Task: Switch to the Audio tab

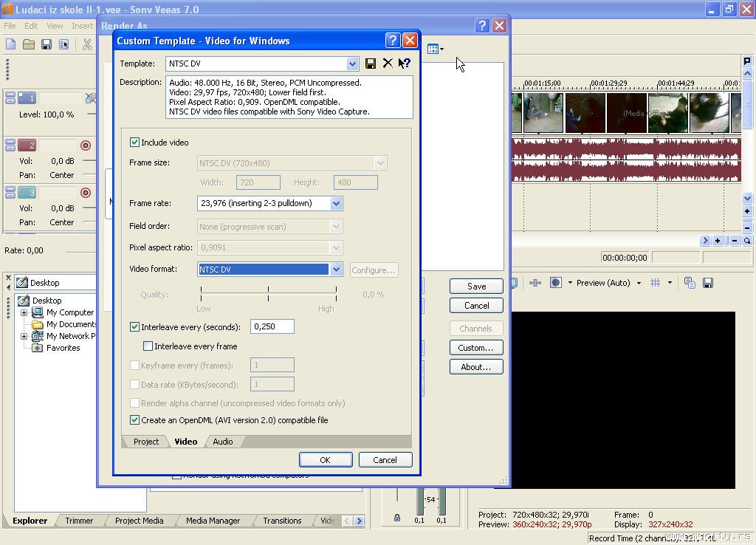Action: click(222, 442)
